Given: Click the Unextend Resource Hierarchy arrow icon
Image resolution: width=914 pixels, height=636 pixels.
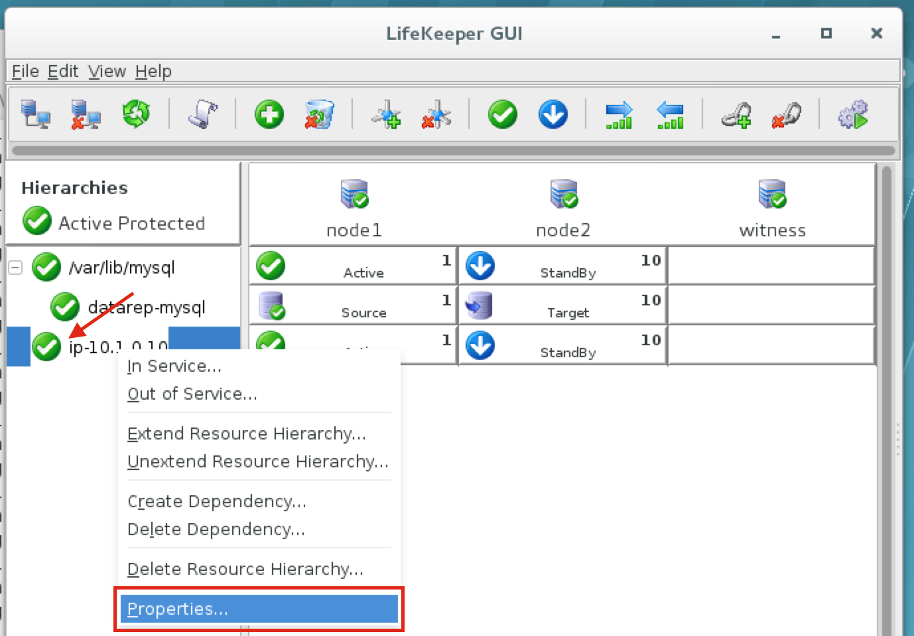Looking at the screenshot, I should point(670,114).
